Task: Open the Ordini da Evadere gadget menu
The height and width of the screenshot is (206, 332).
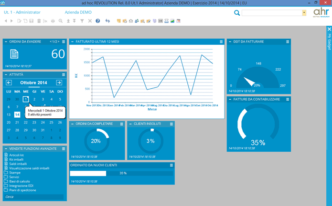Action: click(x=64, y=42)
